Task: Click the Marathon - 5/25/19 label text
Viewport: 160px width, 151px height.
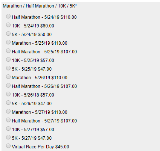Action: [31, 43]
